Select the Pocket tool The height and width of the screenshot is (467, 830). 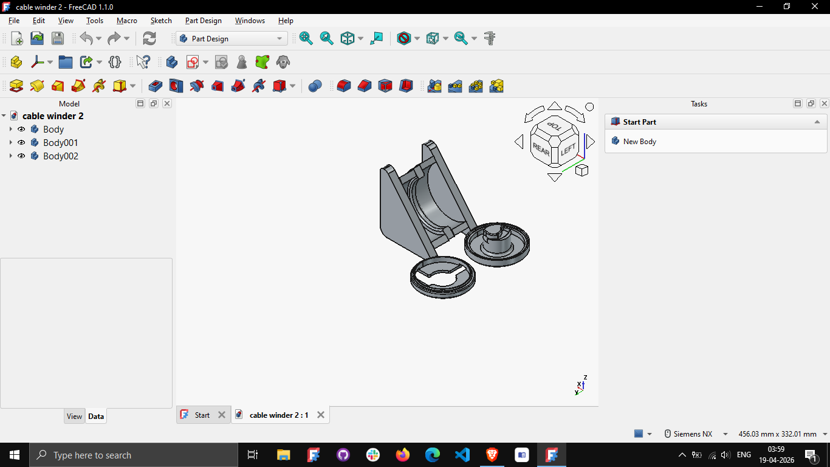click(156, 86)
